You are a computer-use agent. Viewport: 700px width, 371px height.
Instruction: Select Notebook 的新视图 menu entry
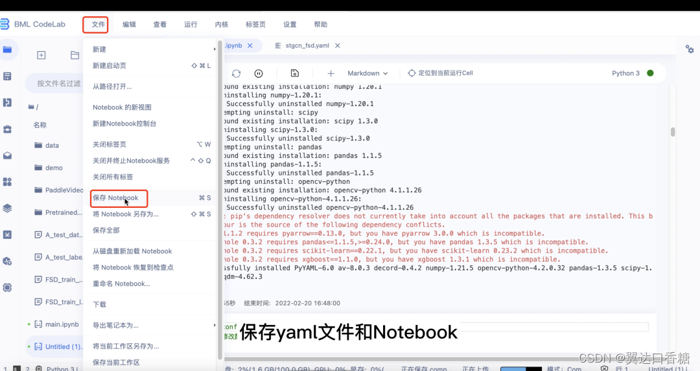(150, 107)
